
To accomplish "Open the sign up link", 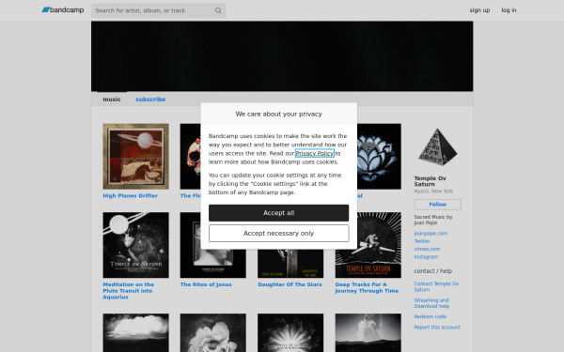I will coord(479,10).
